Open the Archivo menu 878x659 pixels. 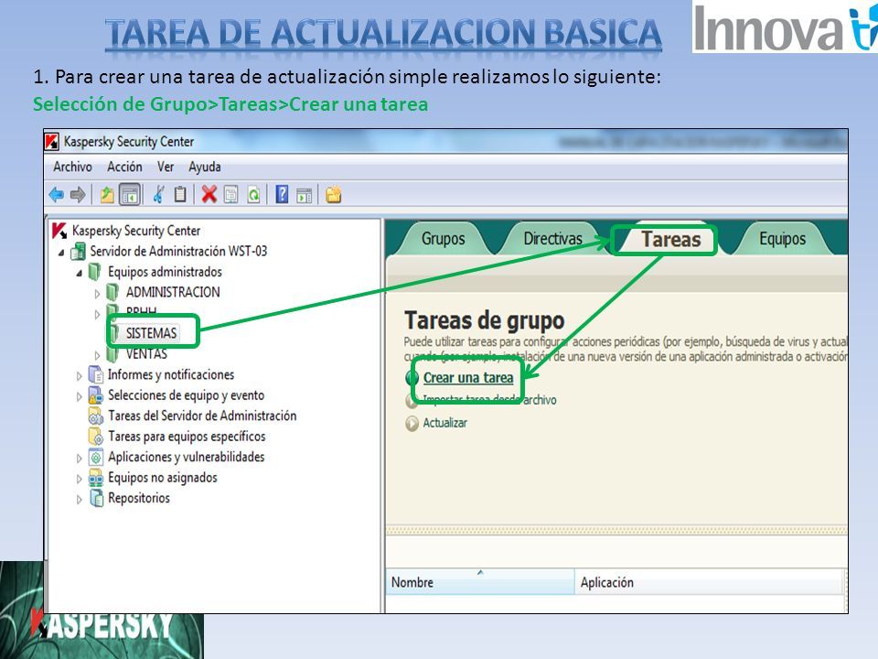(72, 167)
